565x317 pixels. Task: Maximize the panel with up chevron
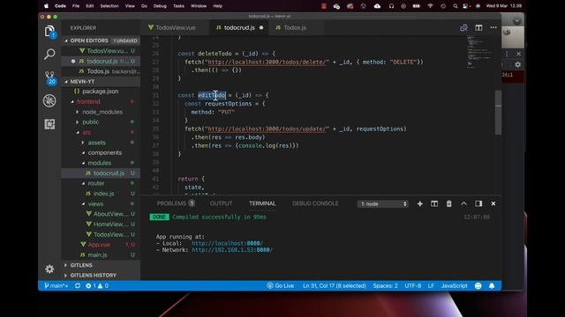[463, 203]
